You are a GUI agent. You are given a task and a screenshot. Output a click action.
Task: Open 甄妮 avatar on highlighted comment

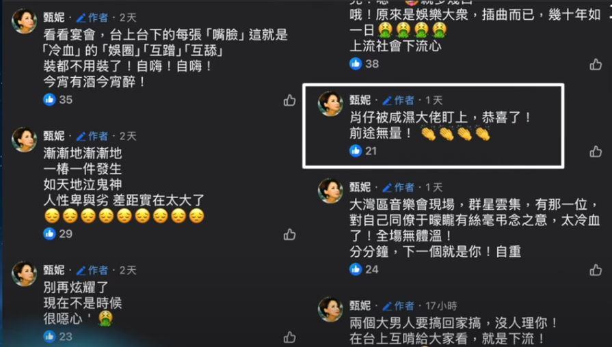click(x=330, y=104)
